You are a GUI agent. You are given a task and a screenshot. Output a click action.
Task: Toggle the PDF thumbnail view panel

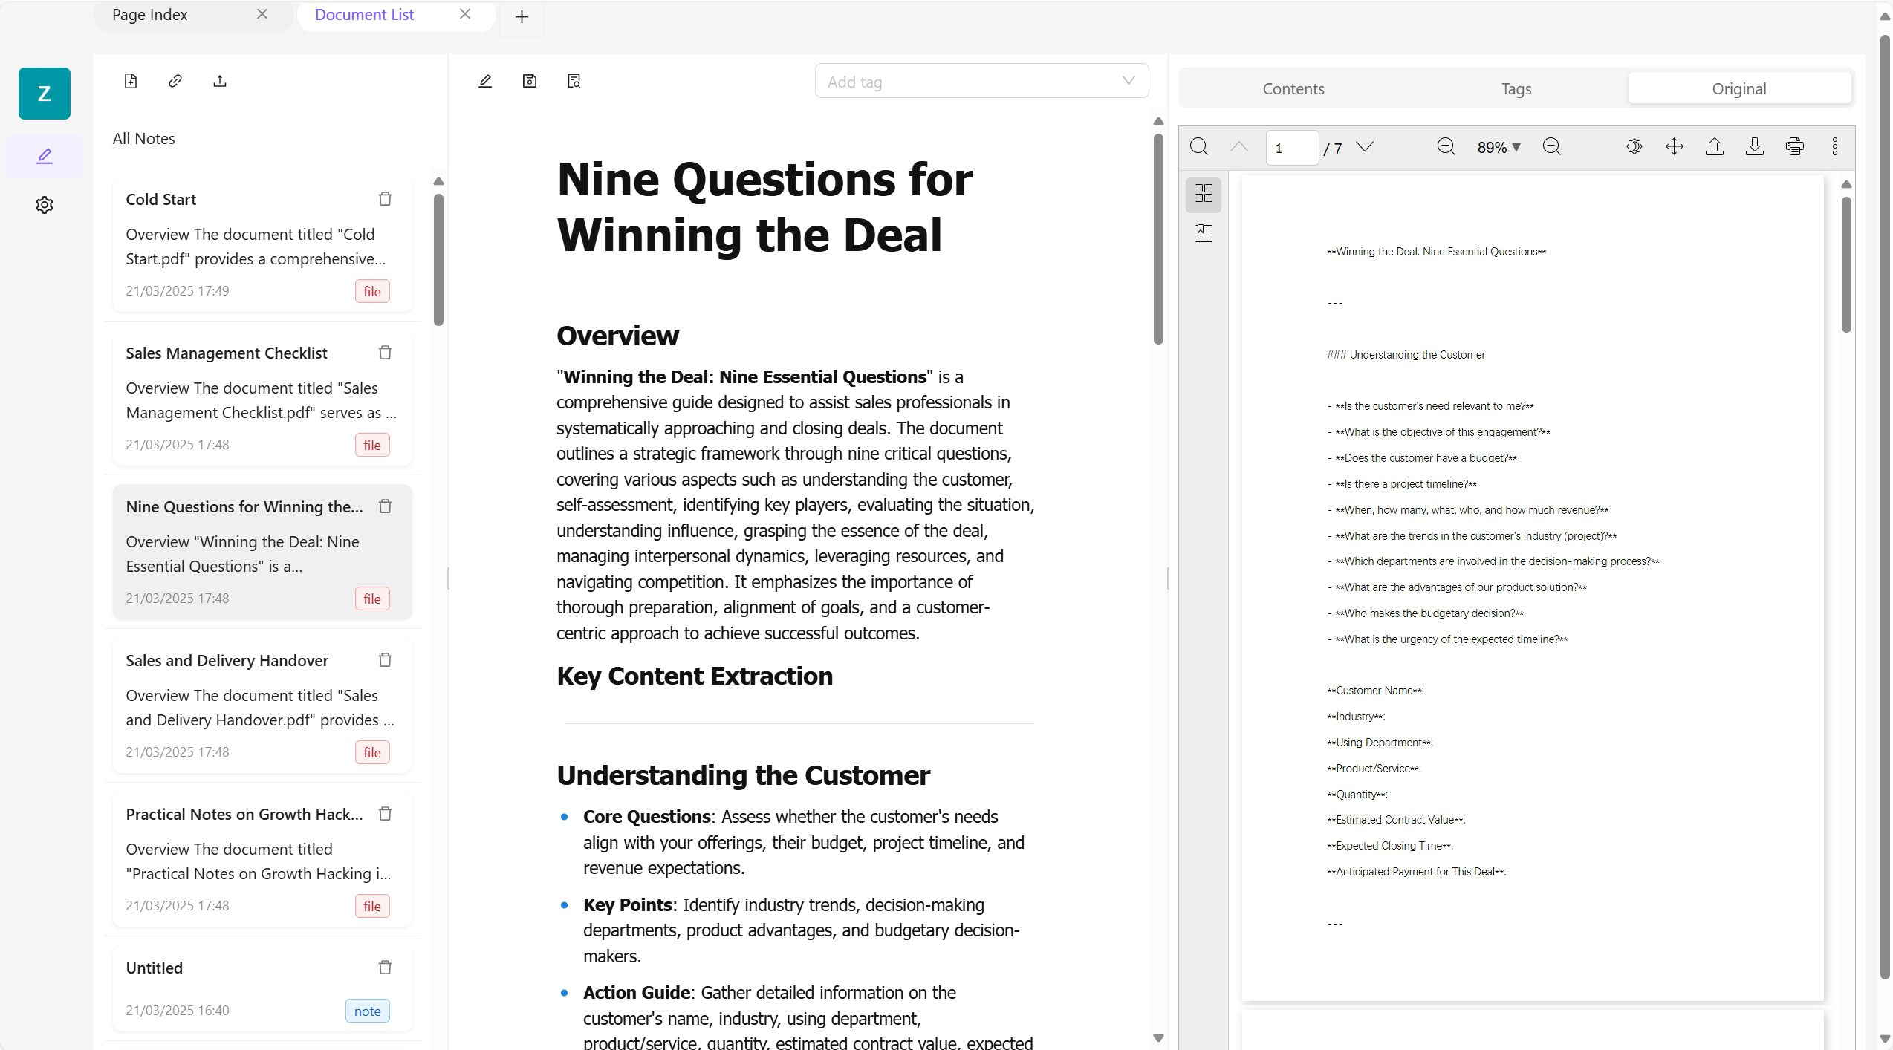[x=1203, y=194]
